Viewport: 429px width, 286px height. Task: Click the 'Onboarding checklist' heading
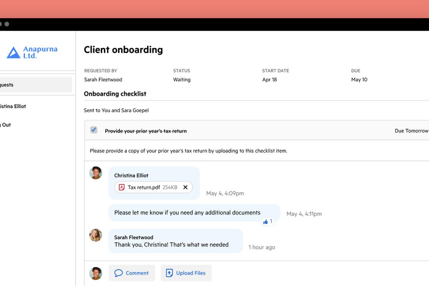pos(115,94)
